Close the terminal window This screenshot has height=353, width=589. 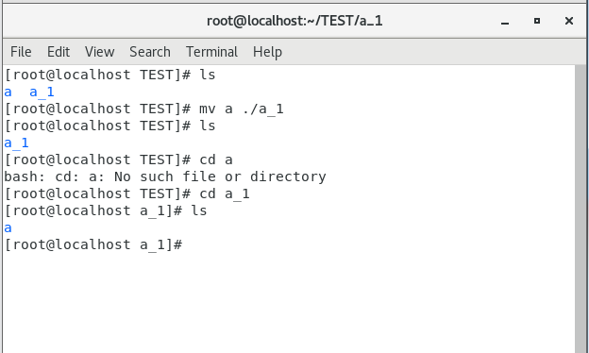point(569,21)
